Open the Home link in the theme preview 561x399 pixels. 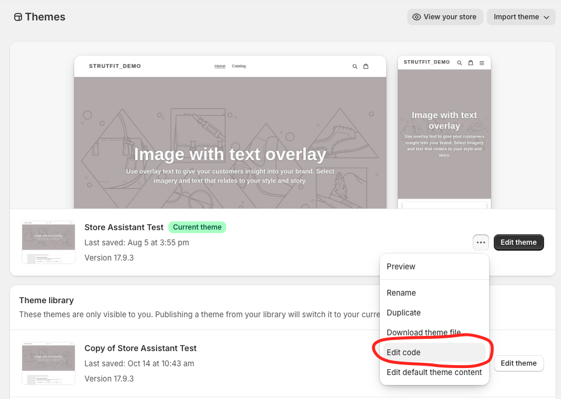(x=220, y=66)
